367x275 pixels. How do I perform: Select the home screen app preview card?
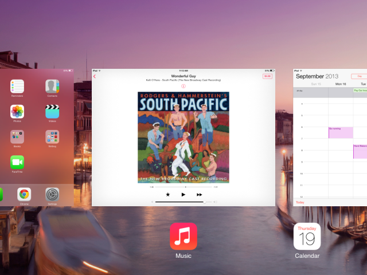(x=37, y=137)
